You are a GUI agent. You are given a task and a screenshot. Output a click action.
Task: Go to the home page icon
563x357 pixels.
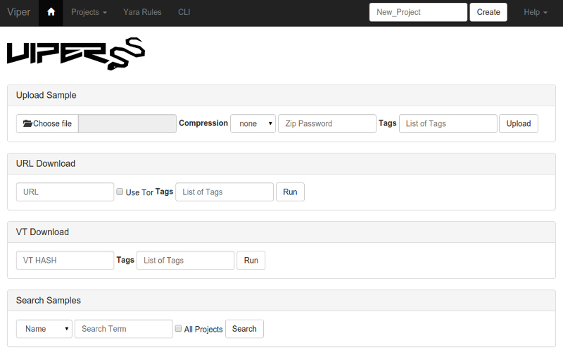51,12
